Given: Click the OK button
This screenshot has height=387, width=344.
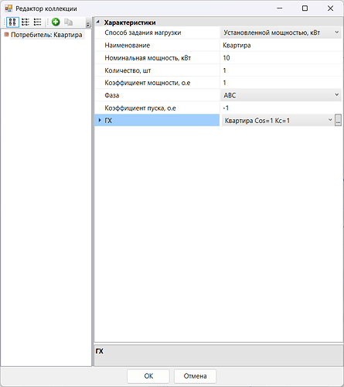Looking at the screenshot, I should (148, 376).
